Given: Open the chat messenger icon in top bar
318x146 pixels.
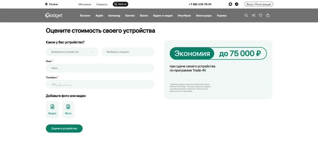Looking at the screenshot, I should [x=230, y=4].
